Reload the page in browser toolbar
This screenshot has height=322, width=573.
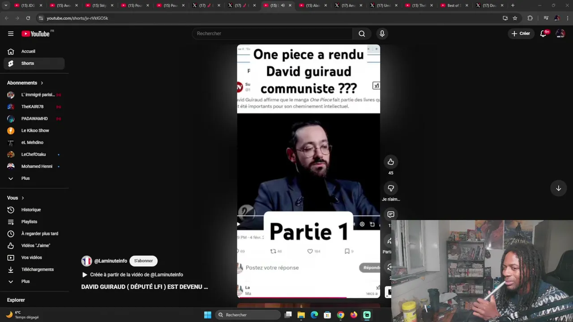28,18
